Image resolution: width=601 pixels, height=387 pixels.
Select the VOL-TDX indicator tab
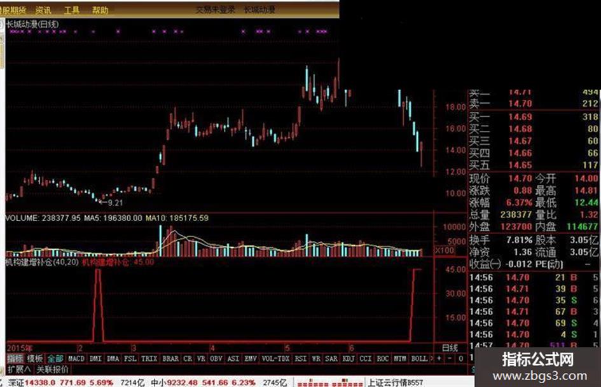(x=275, y=358)
